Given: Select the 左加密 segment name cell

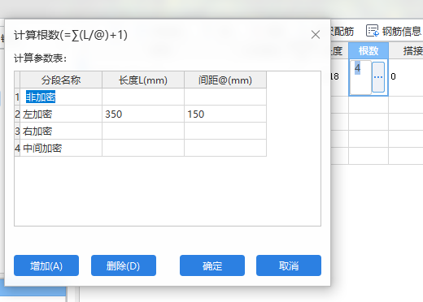Looking at the screenshot, I should pyautogui.click(x=61, y=114).
